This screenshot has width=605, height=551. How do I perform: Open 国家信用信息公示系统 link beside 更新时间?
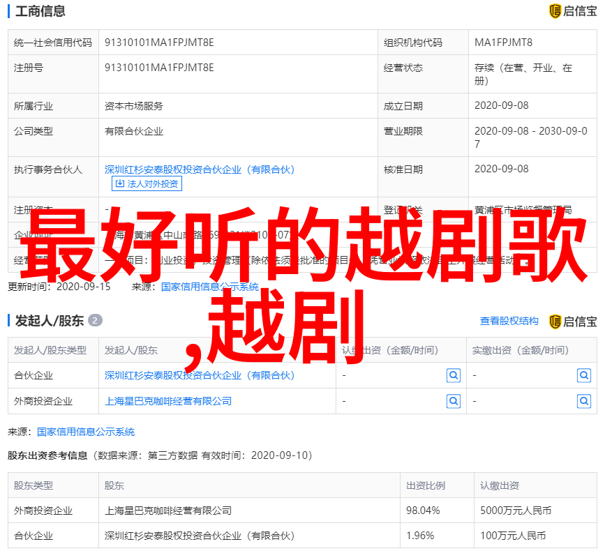pyautogui.click(x=210, y=287)
